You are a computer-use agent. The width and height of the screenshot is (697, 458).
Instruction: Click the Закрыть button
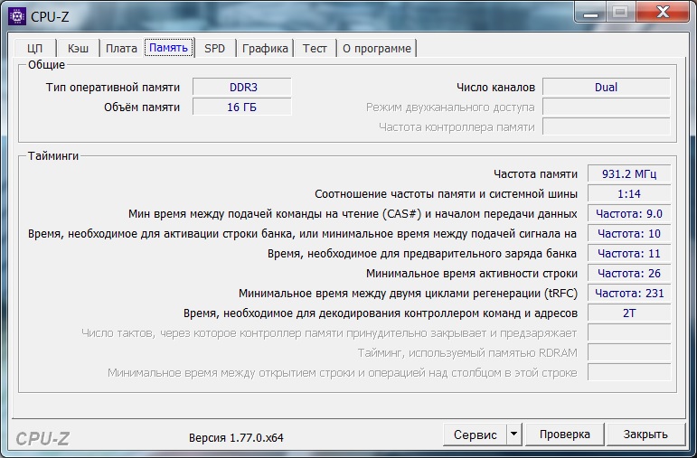645,434
